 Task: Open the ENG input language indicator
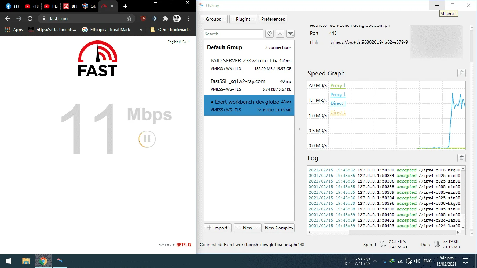point(427,261)
